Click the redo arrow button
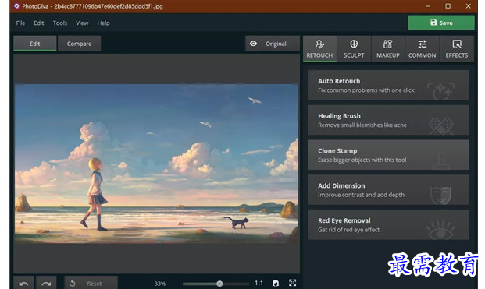Screen dimensions: 485x289 pyautogui.click(x=46, y=283)
